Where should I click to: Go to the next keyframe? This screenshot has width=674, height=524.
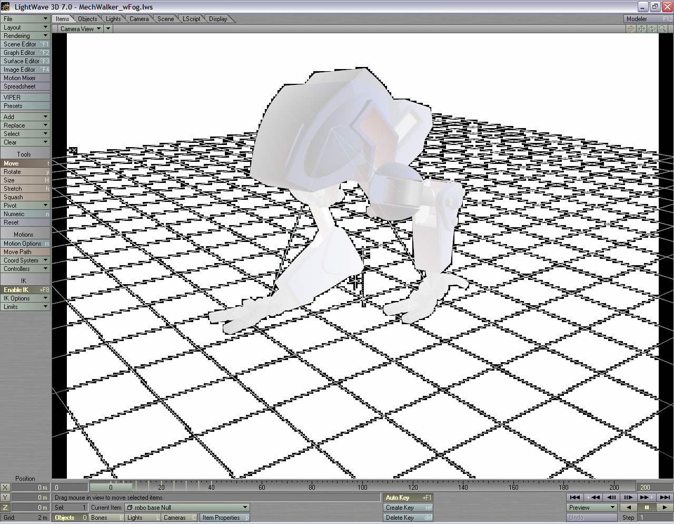pos(646,497)
